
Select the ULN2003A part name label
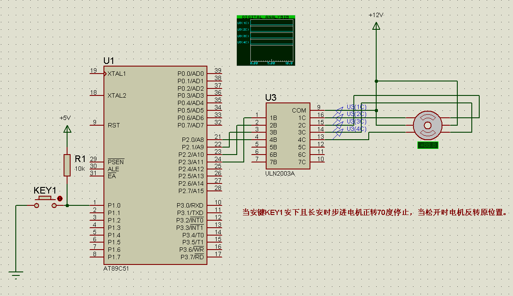(280, 173)
